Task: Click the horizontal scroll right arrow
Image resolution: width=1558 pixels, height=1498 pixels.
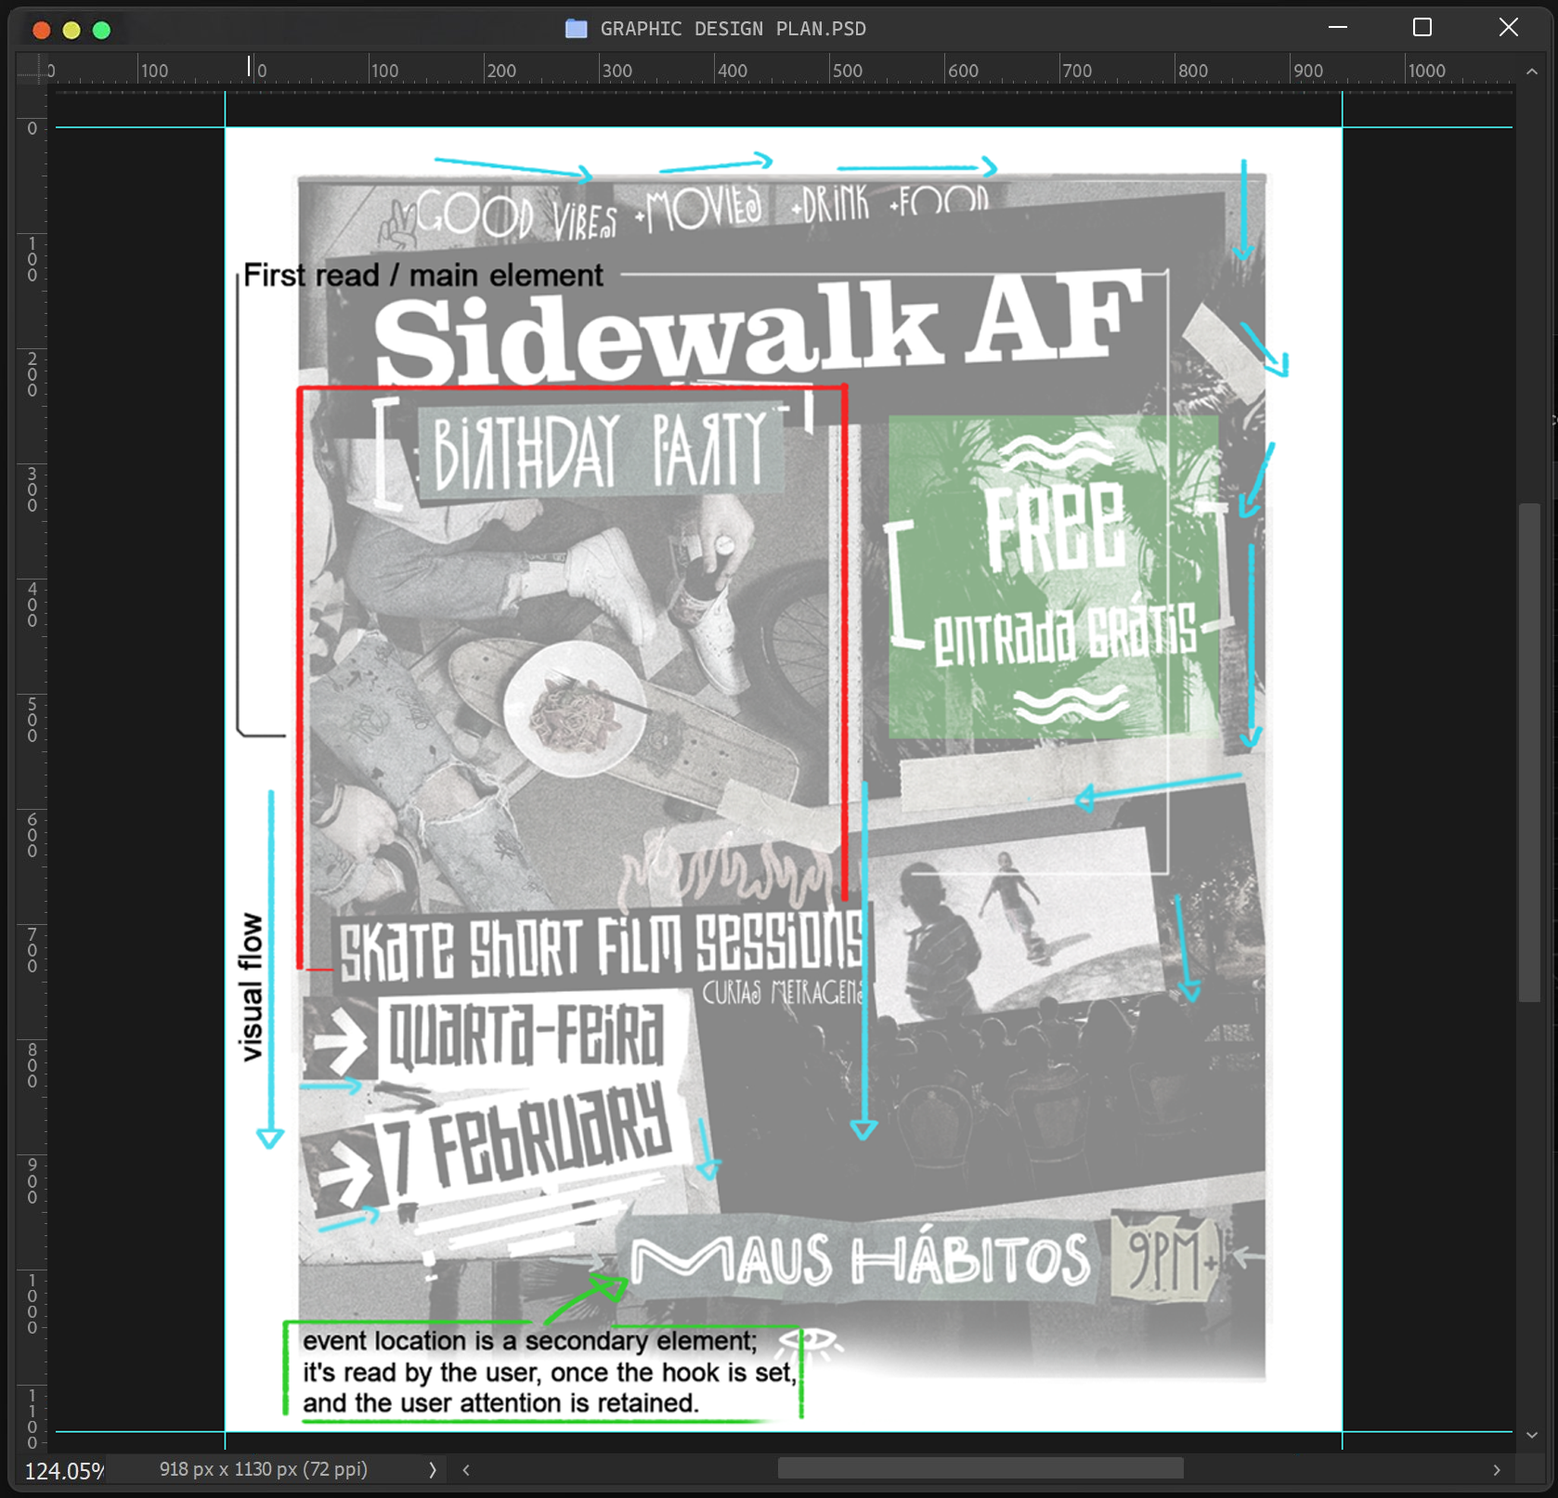Action: [1496, 1470]
